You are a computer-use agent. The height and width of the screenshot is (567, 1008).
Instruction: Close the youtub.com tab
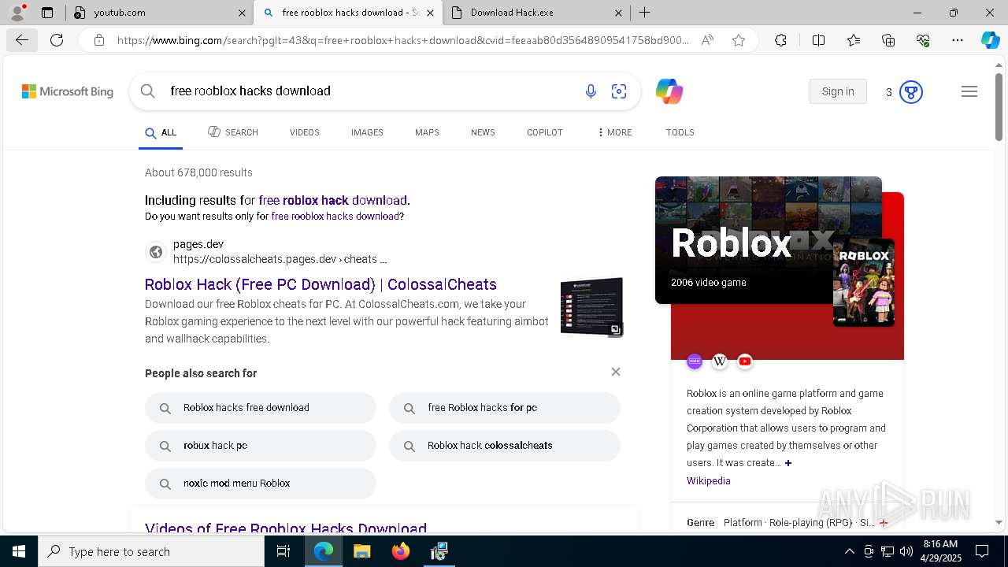[242, 13]
